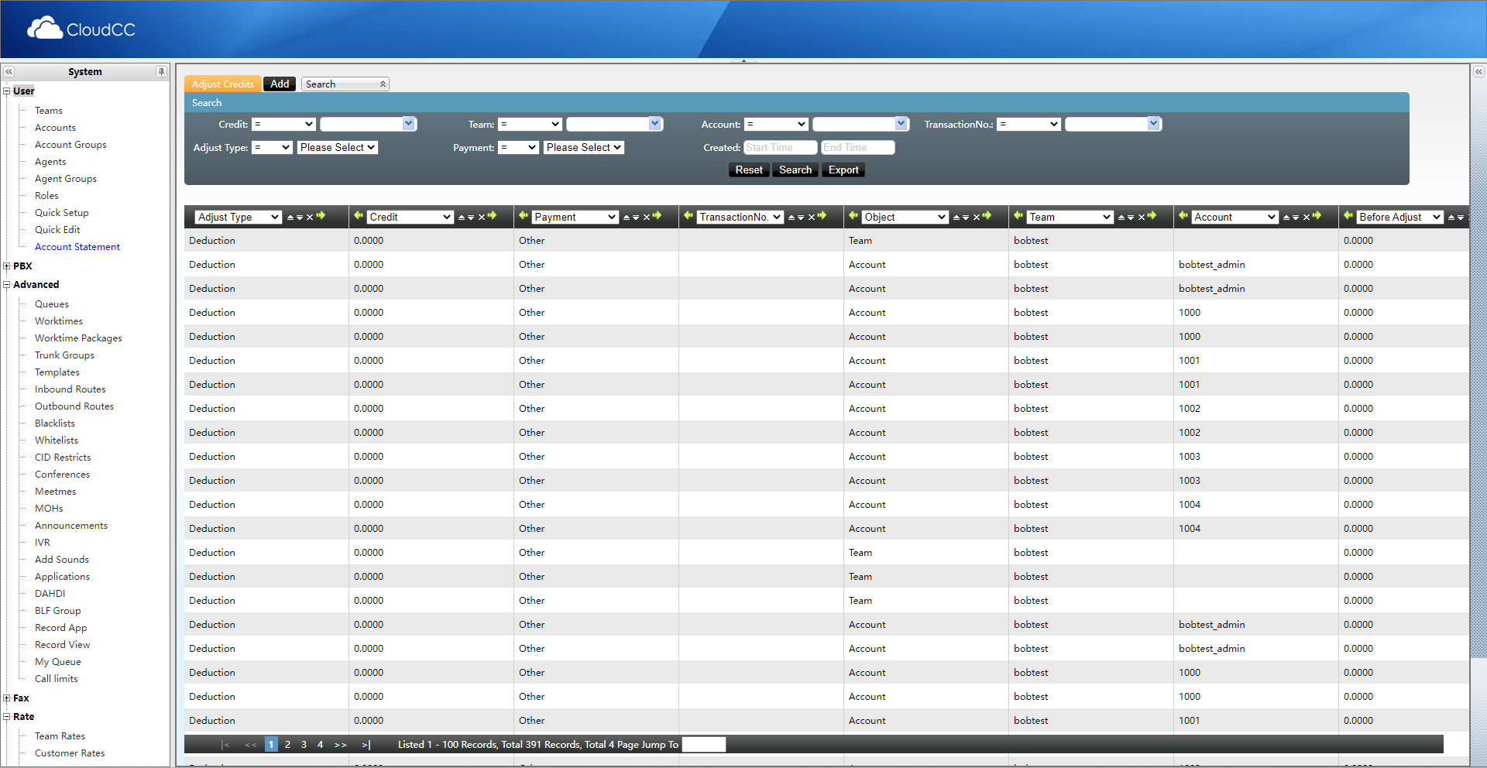Go to page 3 of results
Image resolution: width=1487 pixels, height=768 pixels.
click(304, 744)
